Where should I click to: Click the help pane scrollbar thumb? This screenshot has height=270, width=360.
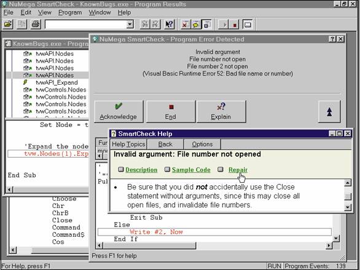point(348,196)
